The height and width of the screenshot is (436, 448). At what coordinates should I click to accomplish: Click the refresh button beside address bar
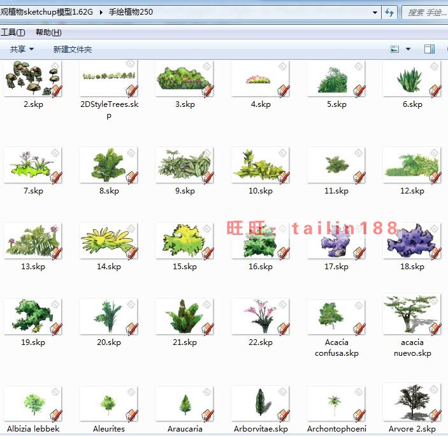point(389,13)
